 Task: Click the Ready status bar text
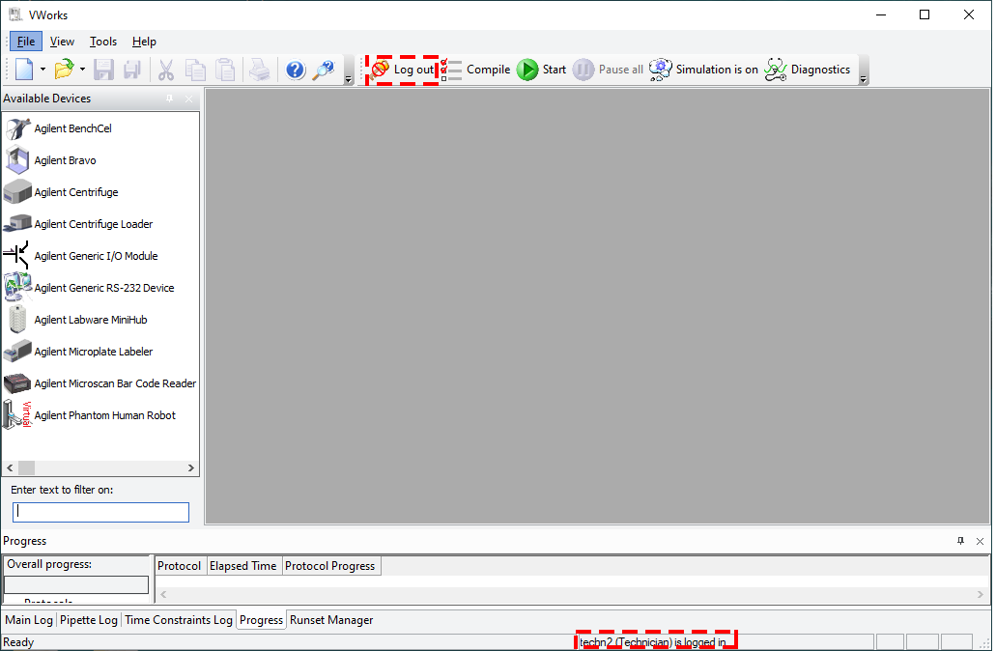point(18,642)
